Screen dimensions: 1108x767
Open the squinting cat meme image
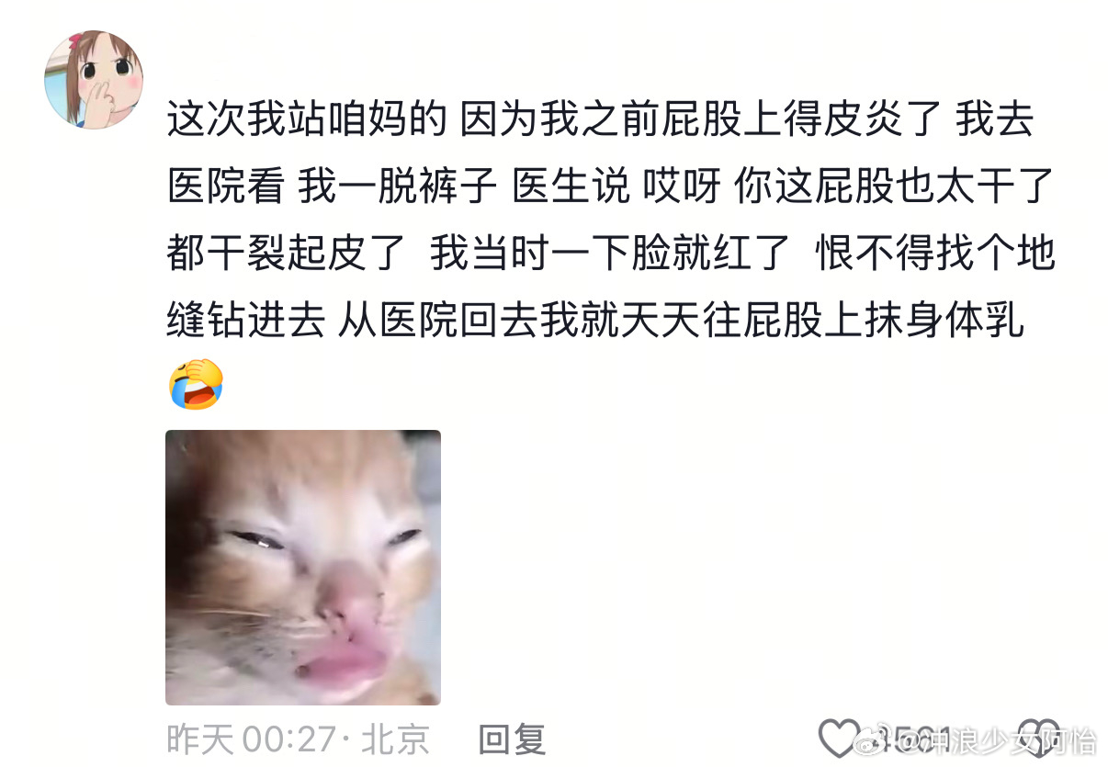pyautogui.click(x=303, y=568)
